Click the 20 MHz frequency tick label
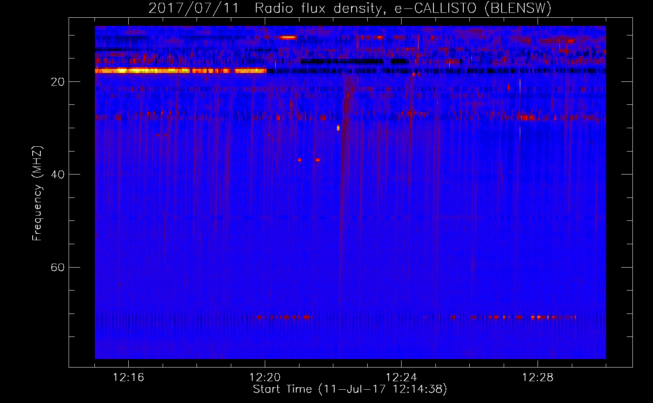Screen dimensions: 653x403 (x=57, y=82)
